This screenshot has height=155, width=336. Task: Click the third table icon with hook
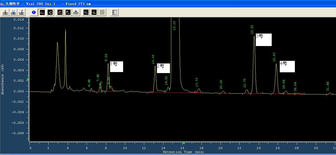(22, 12)
